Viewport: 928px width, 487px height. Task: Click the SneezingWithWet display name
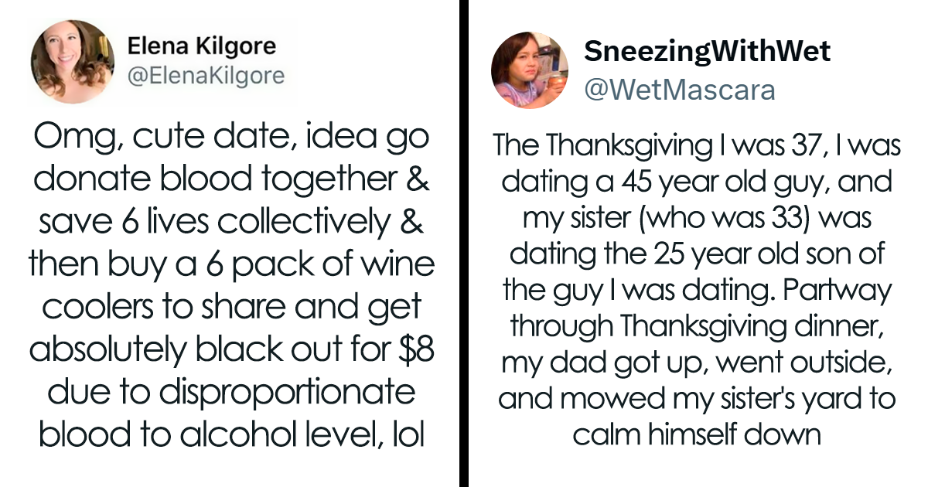(x=707, y=52)
